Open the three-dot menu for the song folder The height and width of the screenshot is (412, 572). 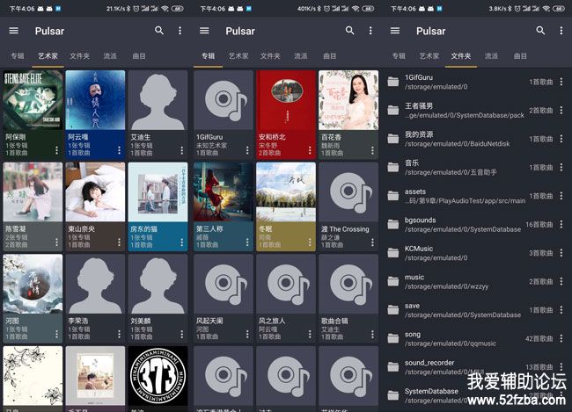coord(561,338)
